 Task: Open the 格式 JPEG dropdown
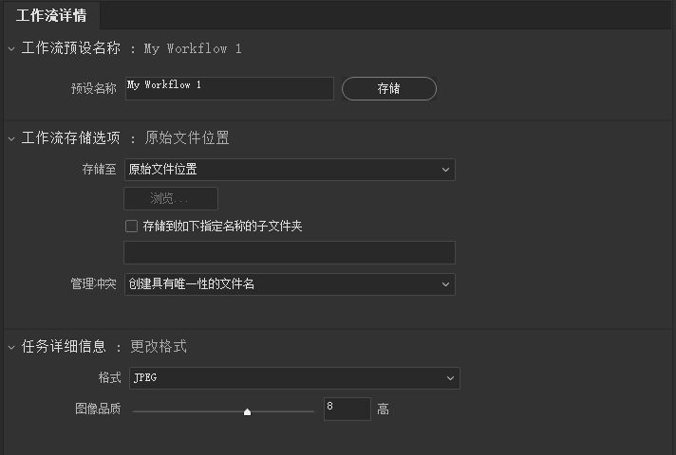tap(294, 378)
